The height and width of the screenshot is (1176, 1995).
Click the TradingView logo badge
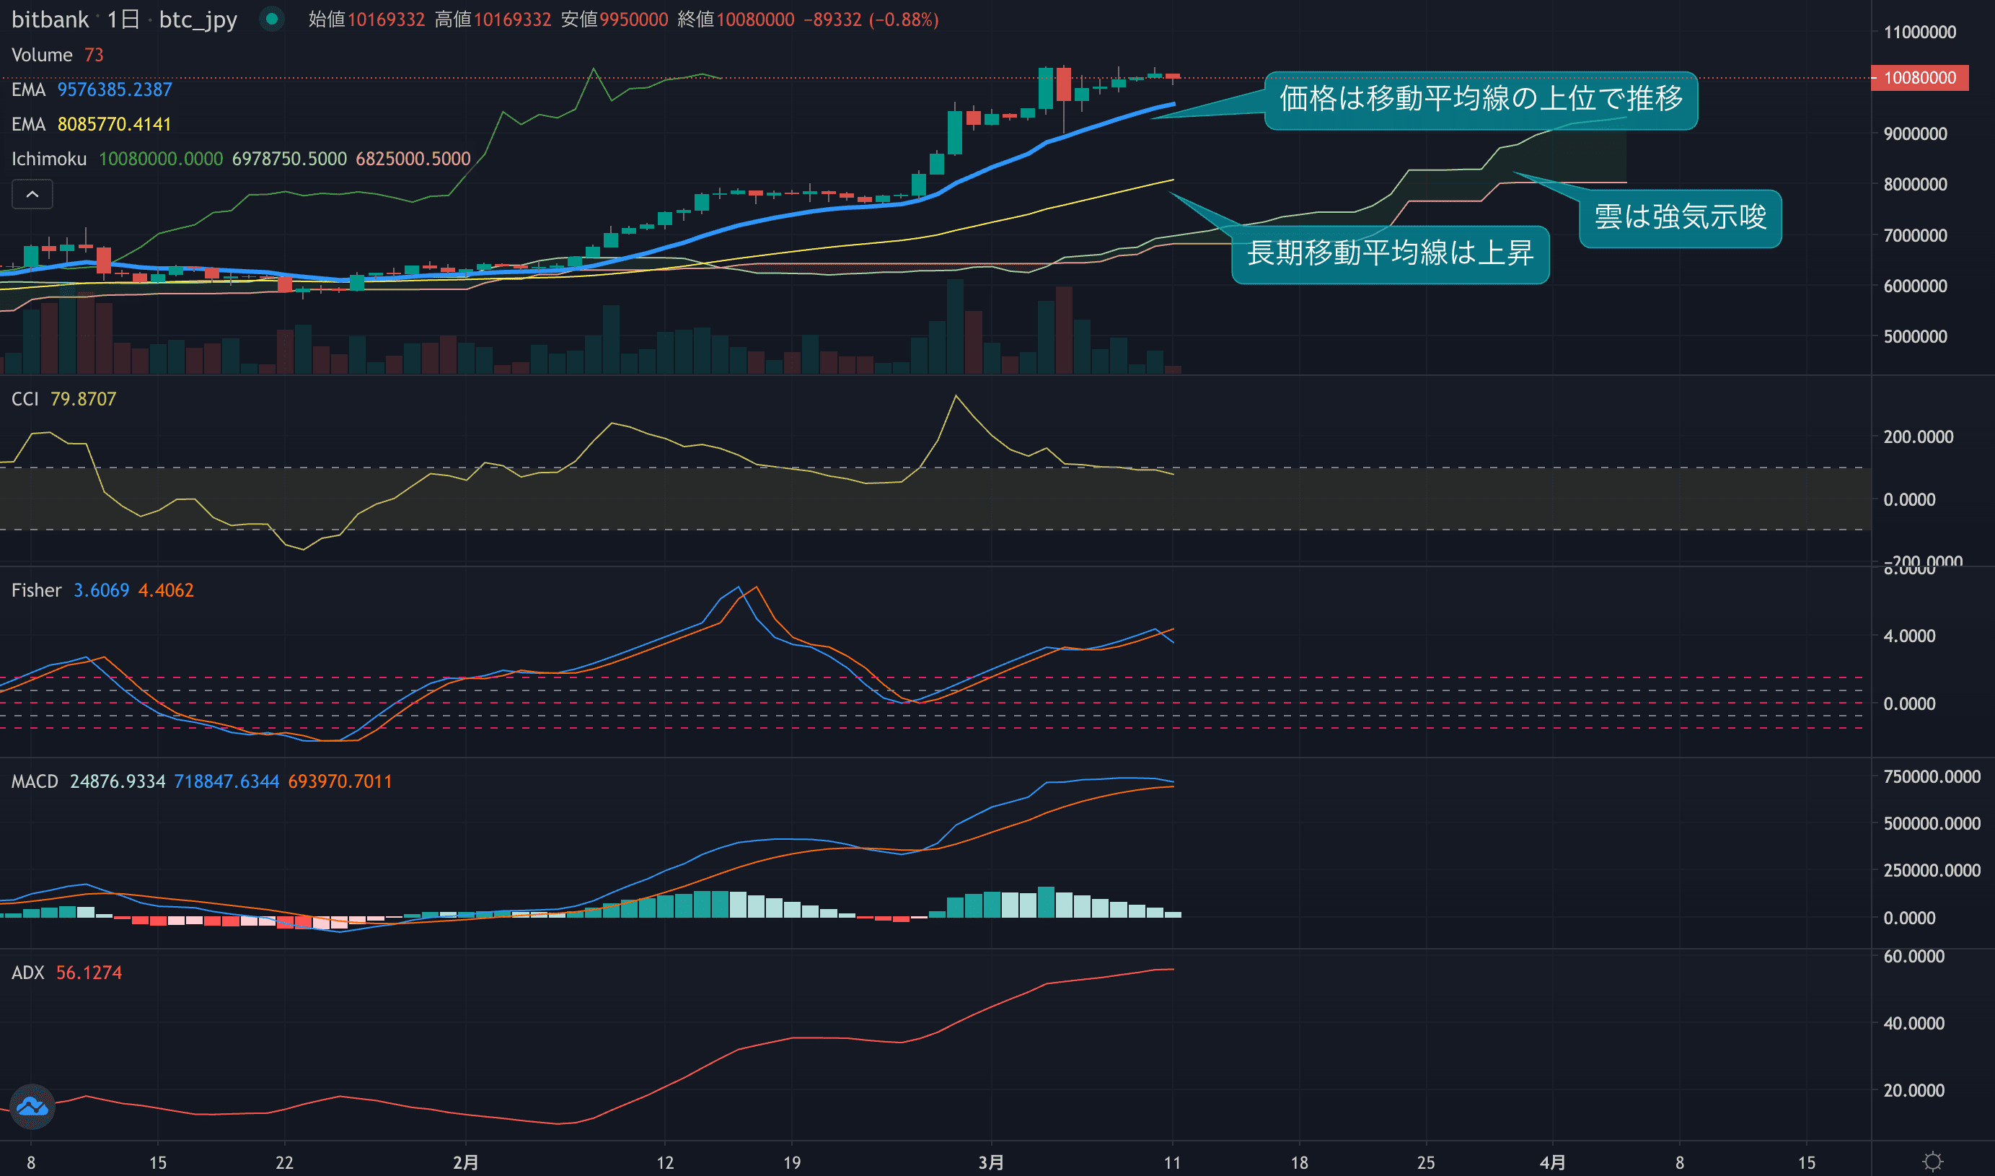click(x=32, y=1106)
